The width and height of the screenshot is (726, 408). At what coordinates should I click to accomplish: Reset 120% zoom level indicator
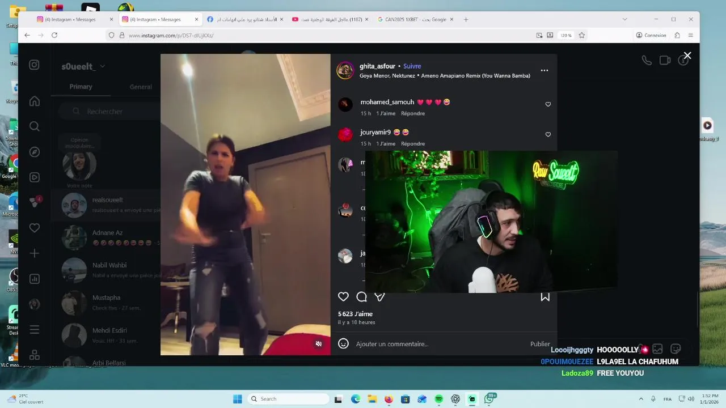coord(566,35)
